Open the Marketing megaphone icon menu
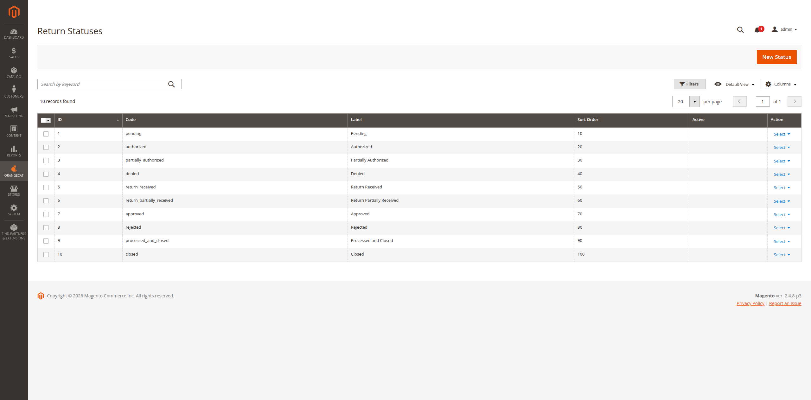 [x=14, y=112]
